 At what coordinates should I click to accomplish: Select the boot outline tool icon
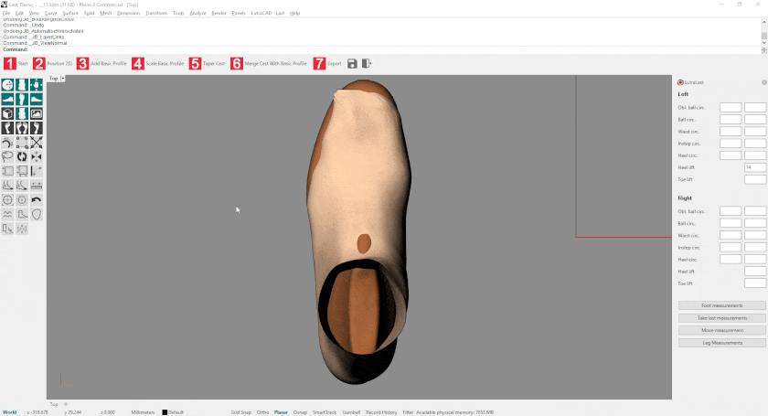[x=22, y=214]
